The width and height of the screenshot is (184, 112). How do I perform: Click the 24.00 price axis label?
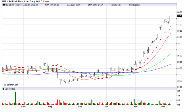coord(180,68)
